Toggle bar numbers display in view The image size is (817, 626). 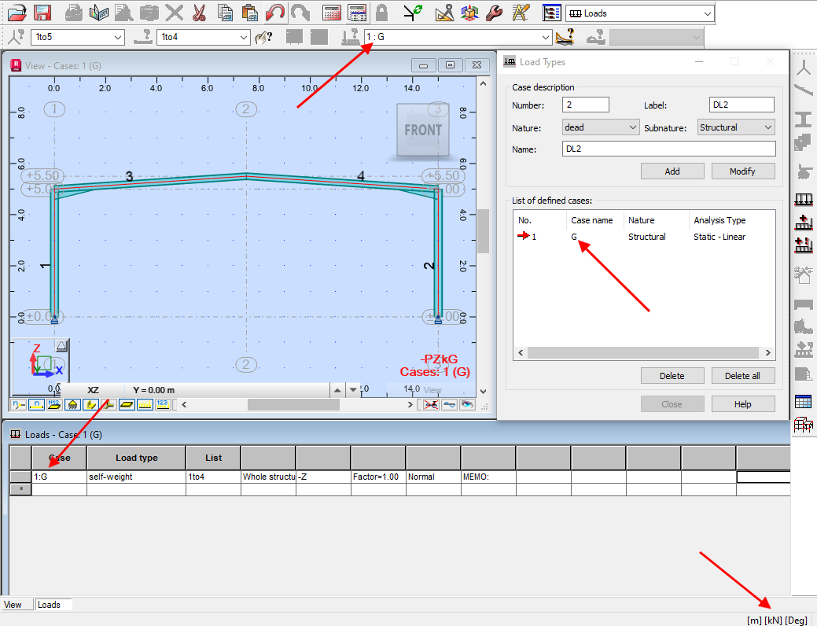click(x=36, y=404)
